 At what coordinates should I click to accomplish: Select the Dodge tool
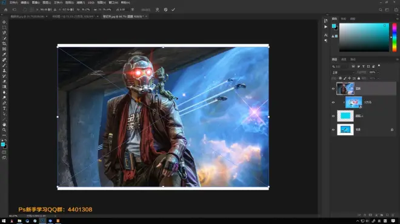pyautogui.click(x=4, y=98)
